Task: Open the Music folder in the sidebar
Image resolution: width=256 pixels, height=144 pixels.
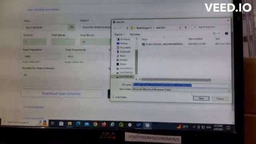Action: [123, 56]
